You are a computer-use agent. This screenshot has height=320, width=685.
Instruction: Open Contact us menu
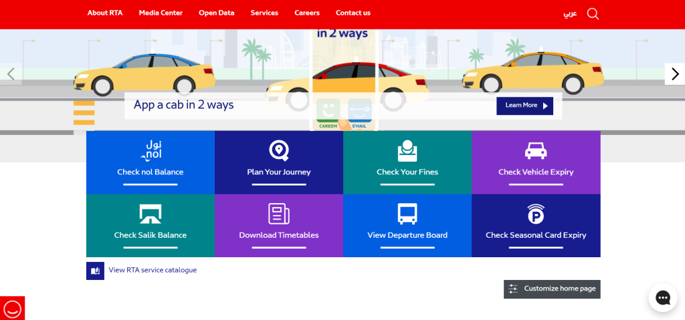click(x=353, y=13)
